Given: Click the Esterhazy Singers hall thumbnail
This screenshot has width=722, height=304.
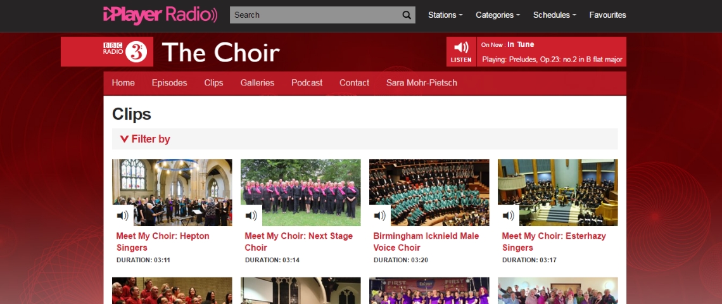Looking at the screenshot, I should pos(557,193).
